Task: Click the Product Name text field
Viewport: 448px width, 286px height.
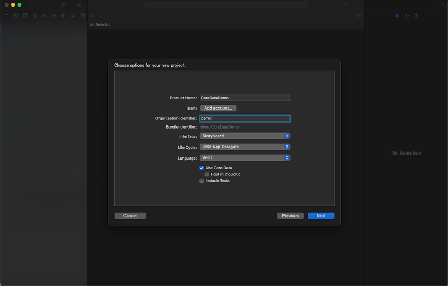Action: pos(245,98)
